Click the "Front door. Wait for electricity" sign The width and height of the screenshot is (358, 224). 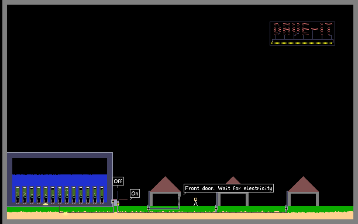(229, 188)
